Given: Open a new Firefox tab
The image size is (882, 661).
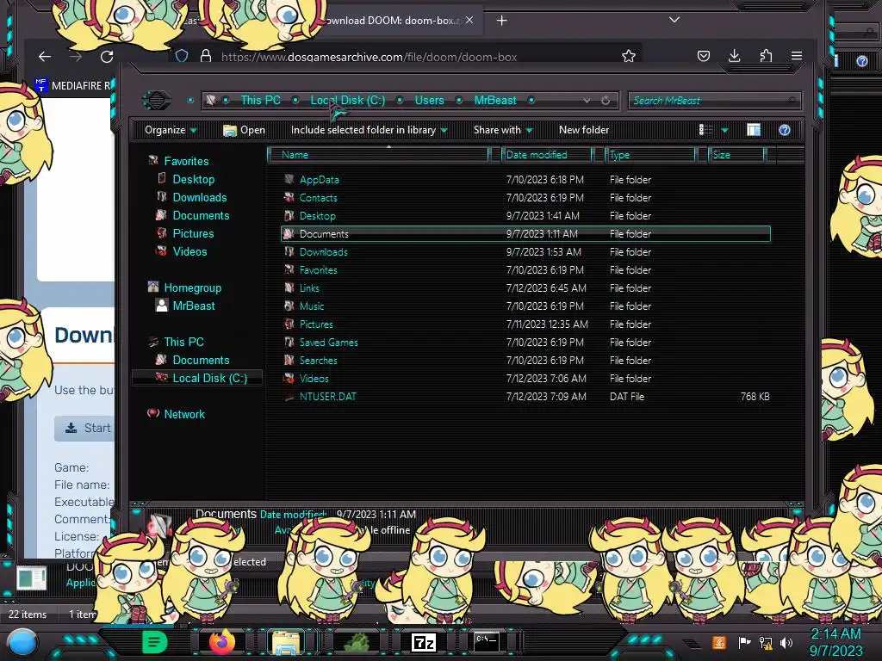Looking at the screenshot, I should click(502, 21).
